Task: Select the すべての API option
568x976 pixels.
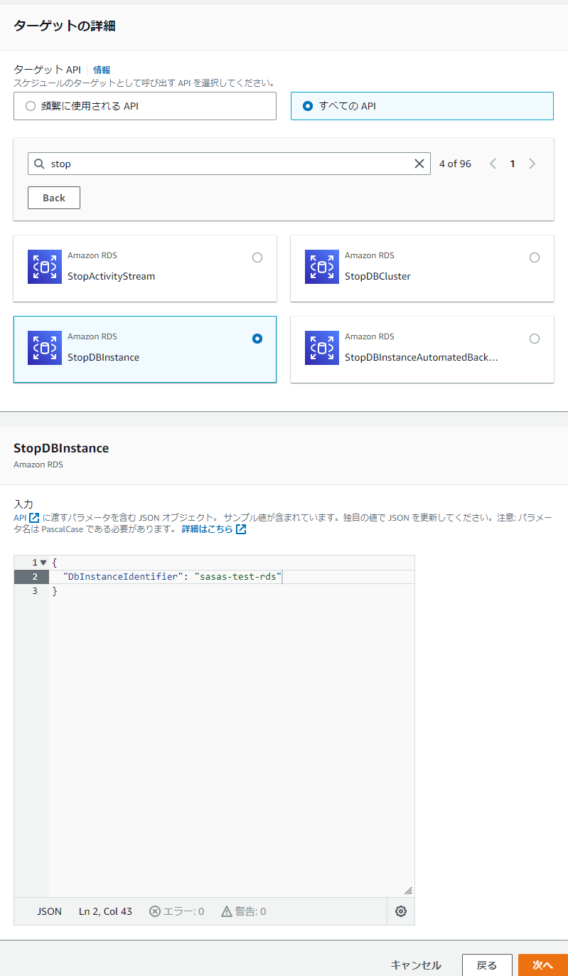Action: point(422,106)
